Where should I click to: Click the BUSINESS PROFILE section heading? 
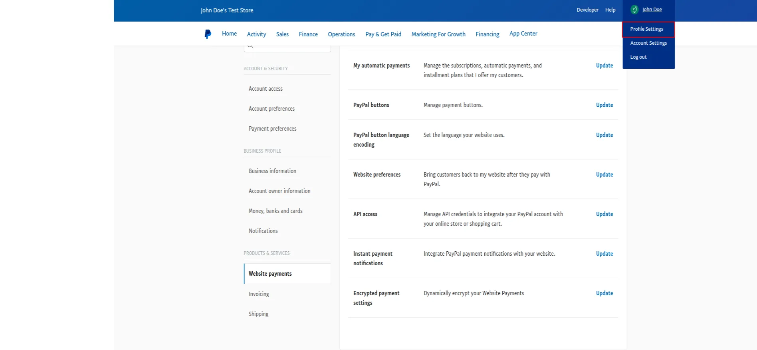point(262,151)
